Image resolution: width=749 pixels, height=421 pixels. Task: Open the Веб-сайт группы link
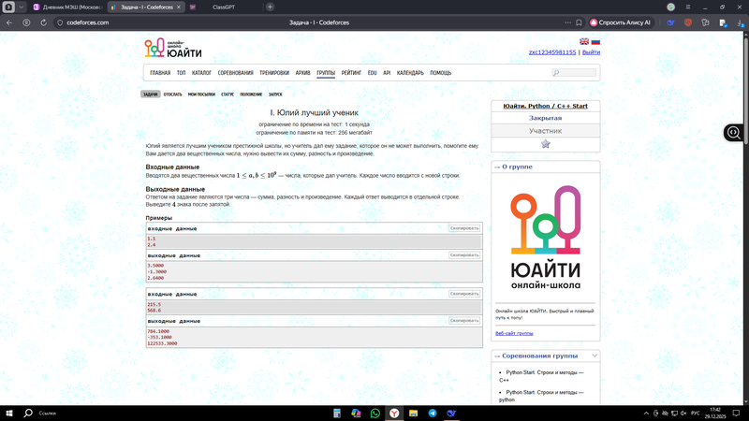514,333
